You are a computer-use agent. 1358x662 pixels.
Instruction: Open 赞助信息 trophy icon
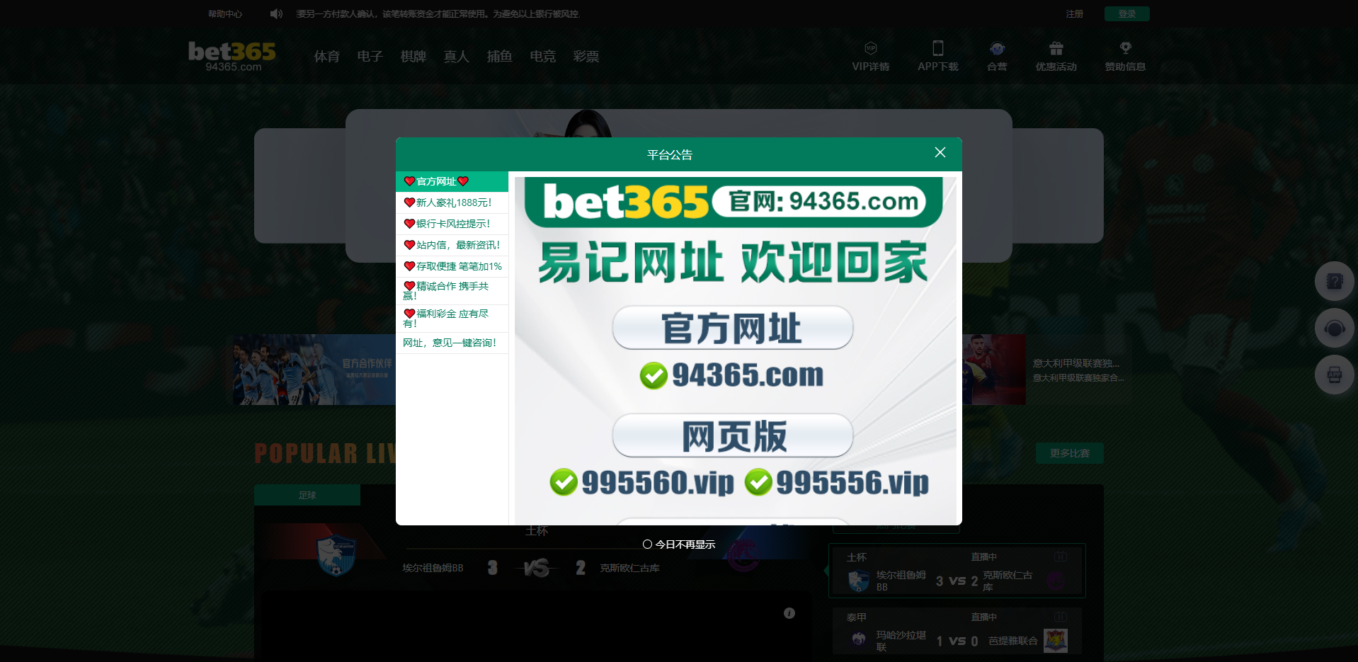coord(1126,48)
